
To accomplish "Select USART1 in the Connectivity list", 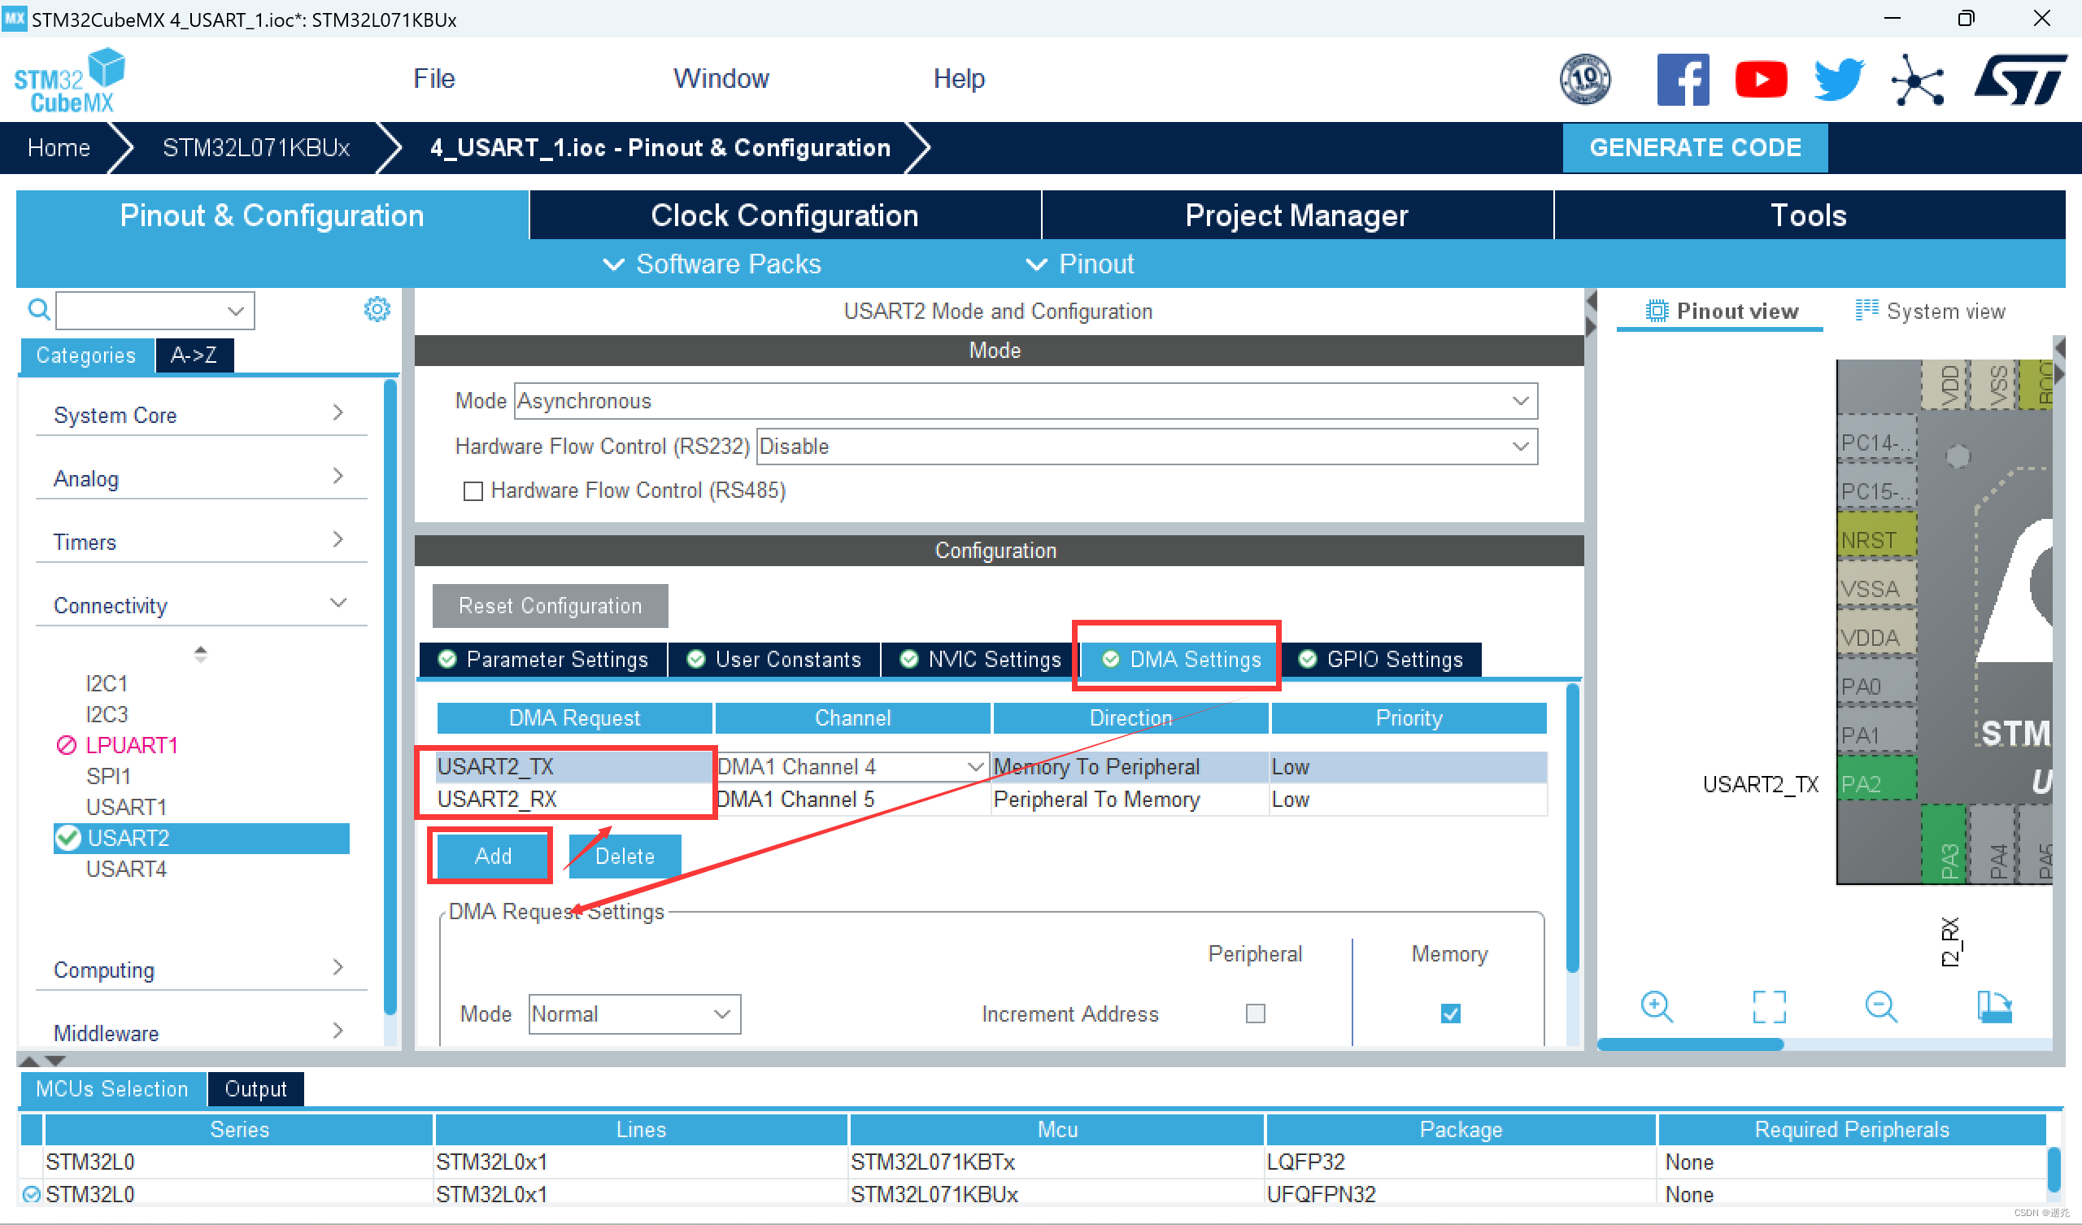I will pyautogui.click(x=125, y=806).
